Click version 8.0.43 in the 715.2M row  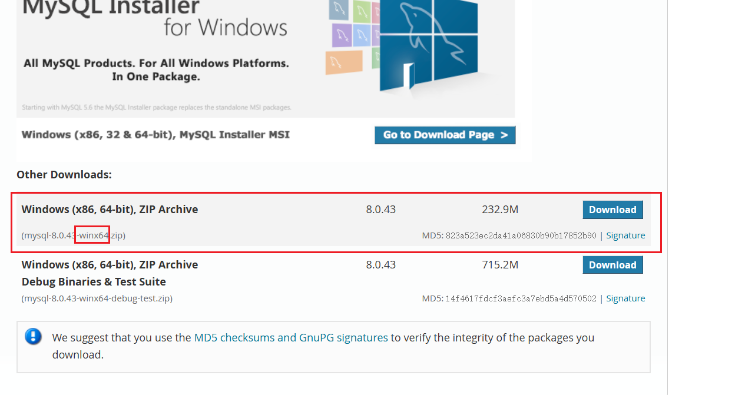click(x=381, y=265)
